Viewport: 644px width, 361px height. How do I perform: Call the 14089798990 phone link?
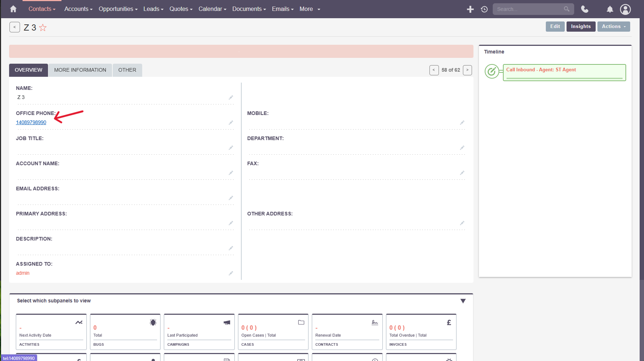(31, 122)
